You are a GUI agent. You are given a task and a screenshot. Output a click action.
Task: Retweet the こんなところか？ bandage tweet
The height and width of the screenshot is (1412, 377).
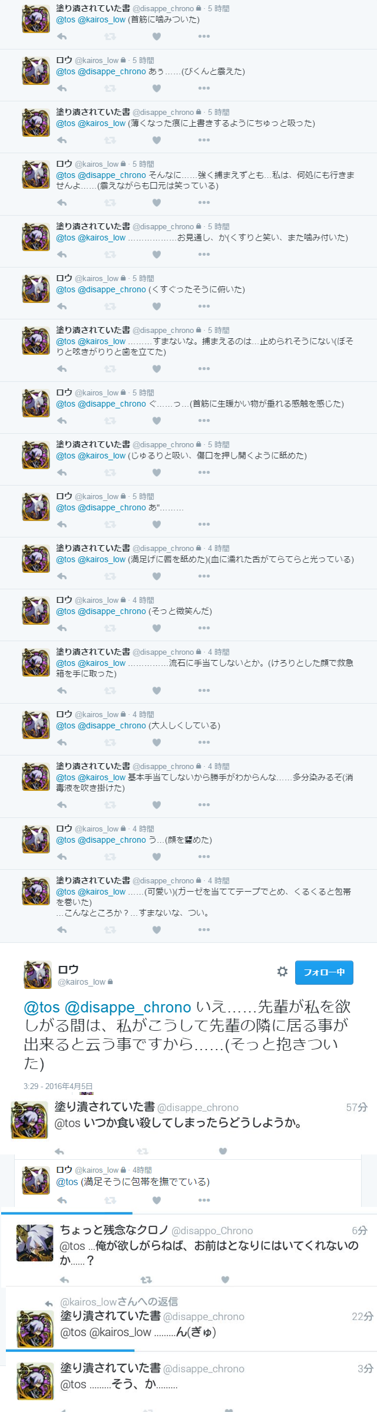click(110, 930)
